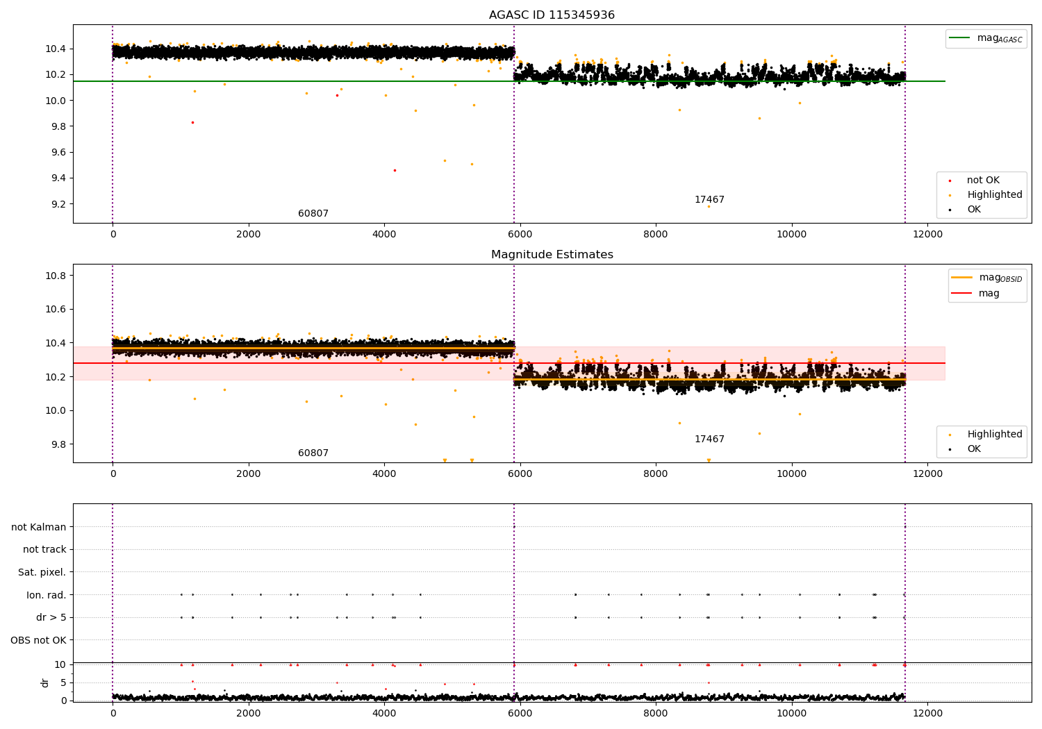
Task: Click the 'not Kalman' axis label
Action: [39, 528]
